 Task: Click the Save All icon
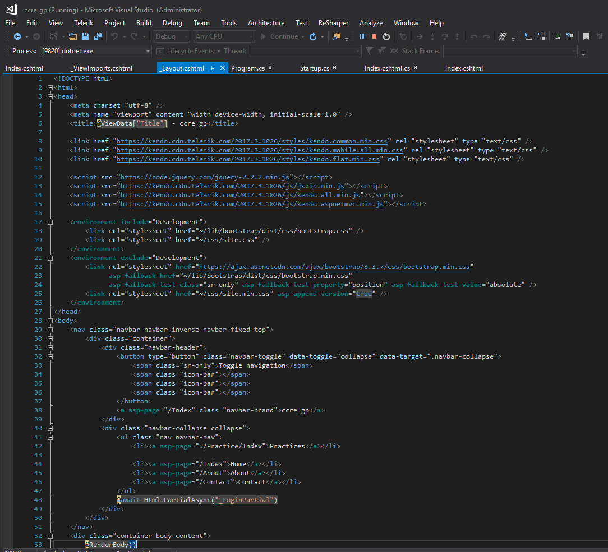97,36
